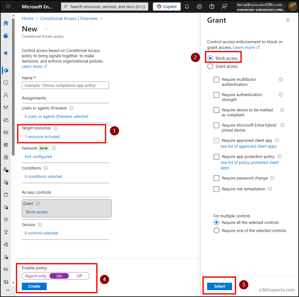
Task: Open the app launcher grid icon
Action: click(8, 6)
